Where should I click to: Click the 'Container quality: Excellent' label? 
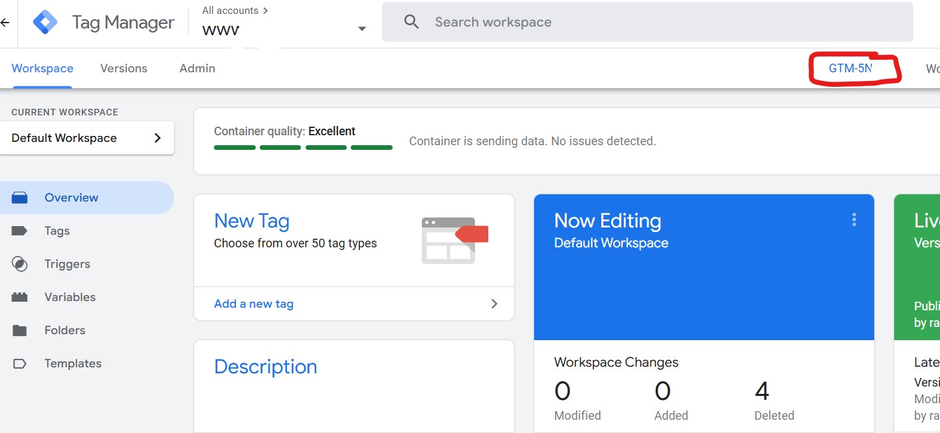[284, 131]
